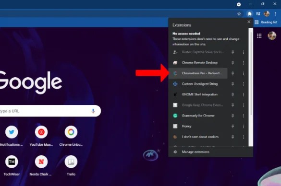281x186 pixels.
Task: Click the Manage extensions gear icon
Action: point(175,152)
